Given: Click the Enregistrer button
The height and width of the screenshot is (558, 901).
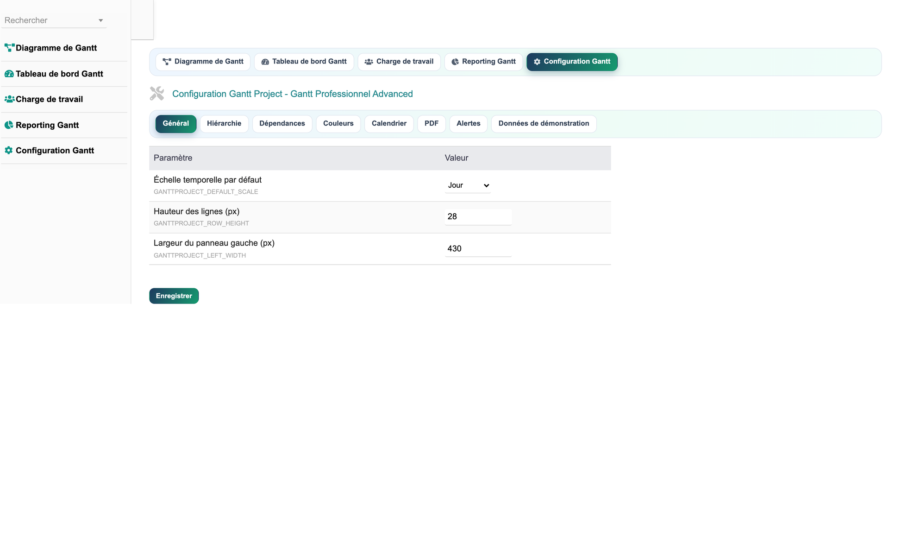Looking at the screenshot, I should click(x=174, y=296).
